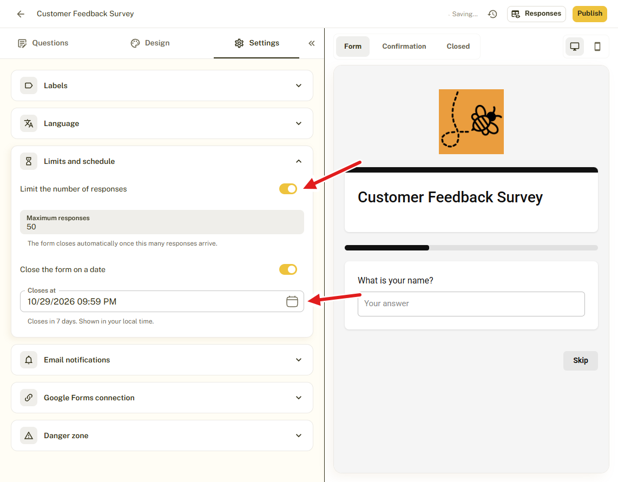Open the Design tab
Image resolution: width=618 pixels, height=482 pixels.
(150, 43)
